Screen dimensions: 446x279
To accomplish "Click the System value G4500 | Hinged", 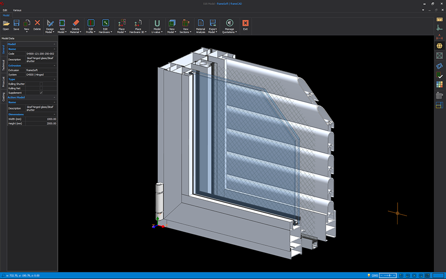I will (41, 75).
